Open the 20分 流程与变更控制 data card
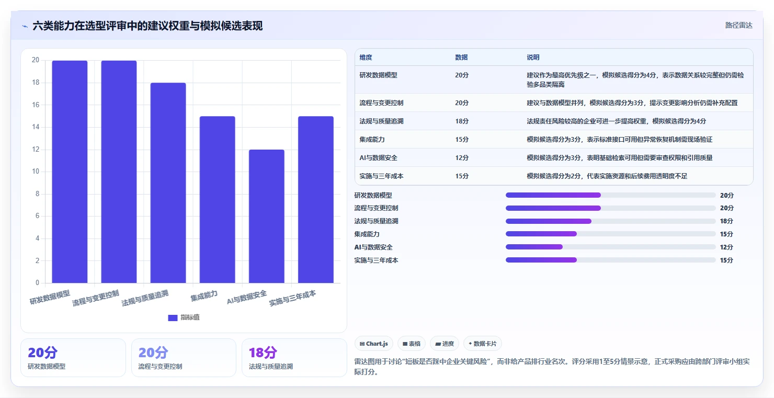The width and height of the screenshot is (774, 398). click(x=184, y=358)
